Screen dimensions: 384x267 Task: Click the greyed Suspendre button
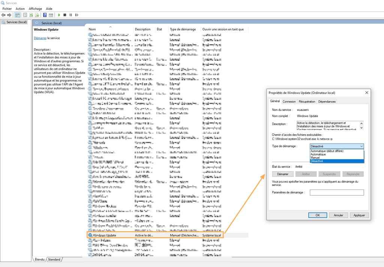[329, 174]
